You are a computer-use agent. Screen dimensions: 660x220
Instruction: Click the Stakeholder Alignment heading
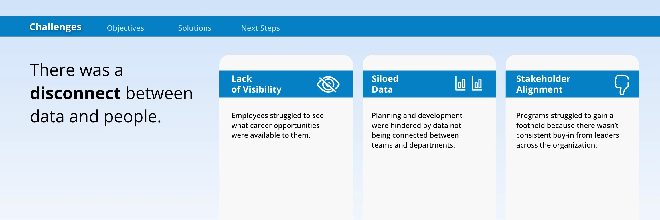point(543,84)
